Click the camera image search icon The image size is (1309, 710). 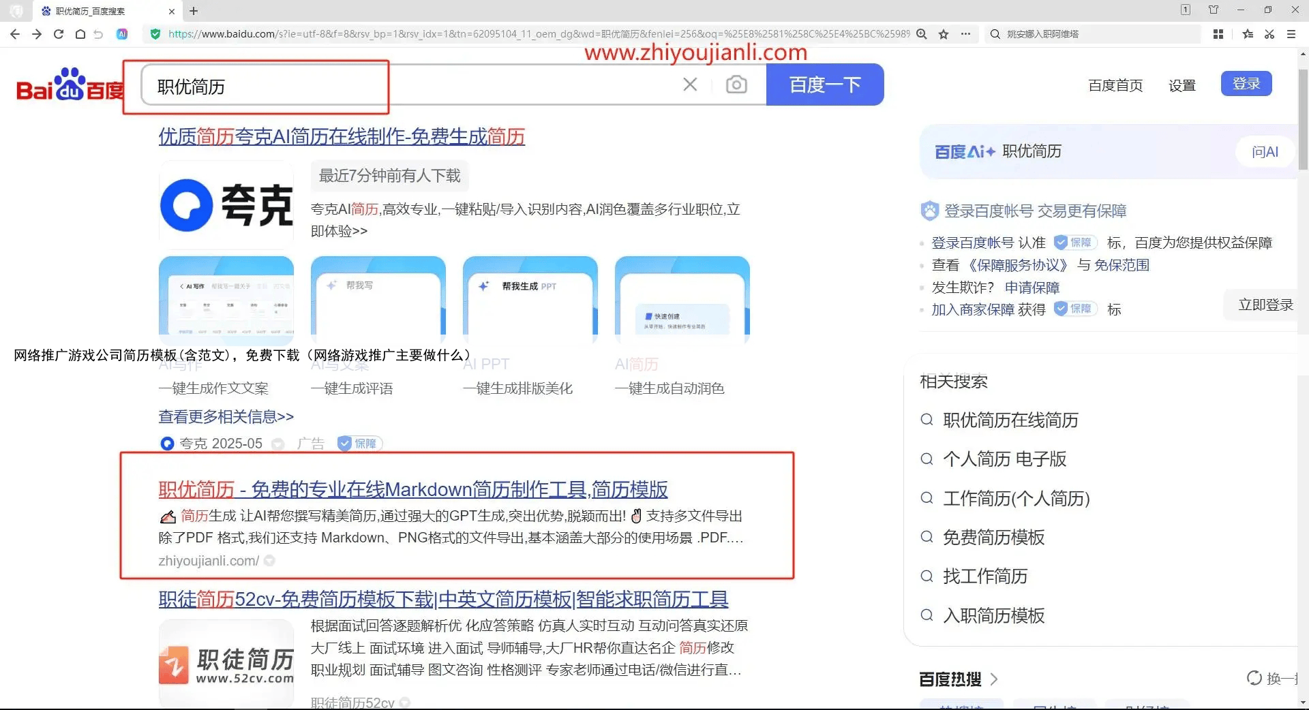tap(736, 84)
